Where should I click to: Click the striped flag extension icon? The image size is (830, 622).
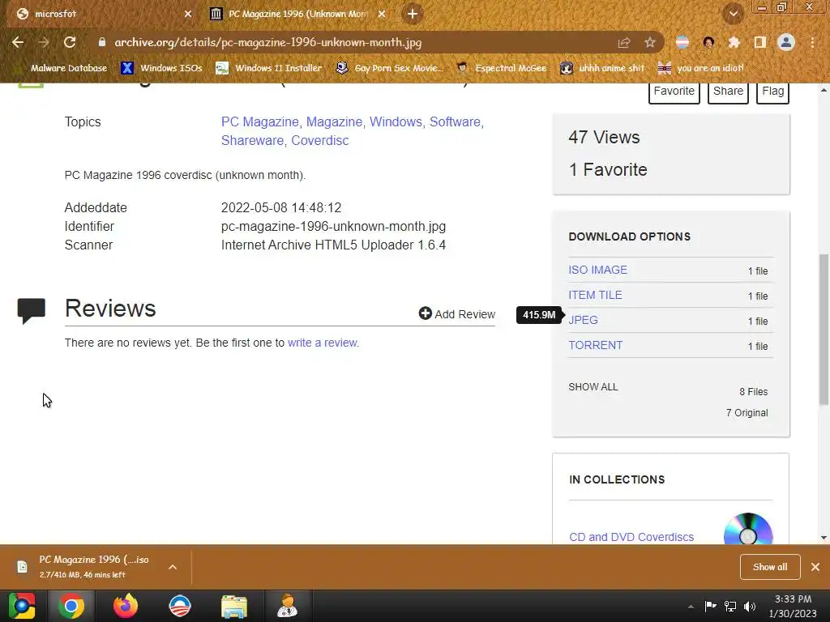[682, 42]
